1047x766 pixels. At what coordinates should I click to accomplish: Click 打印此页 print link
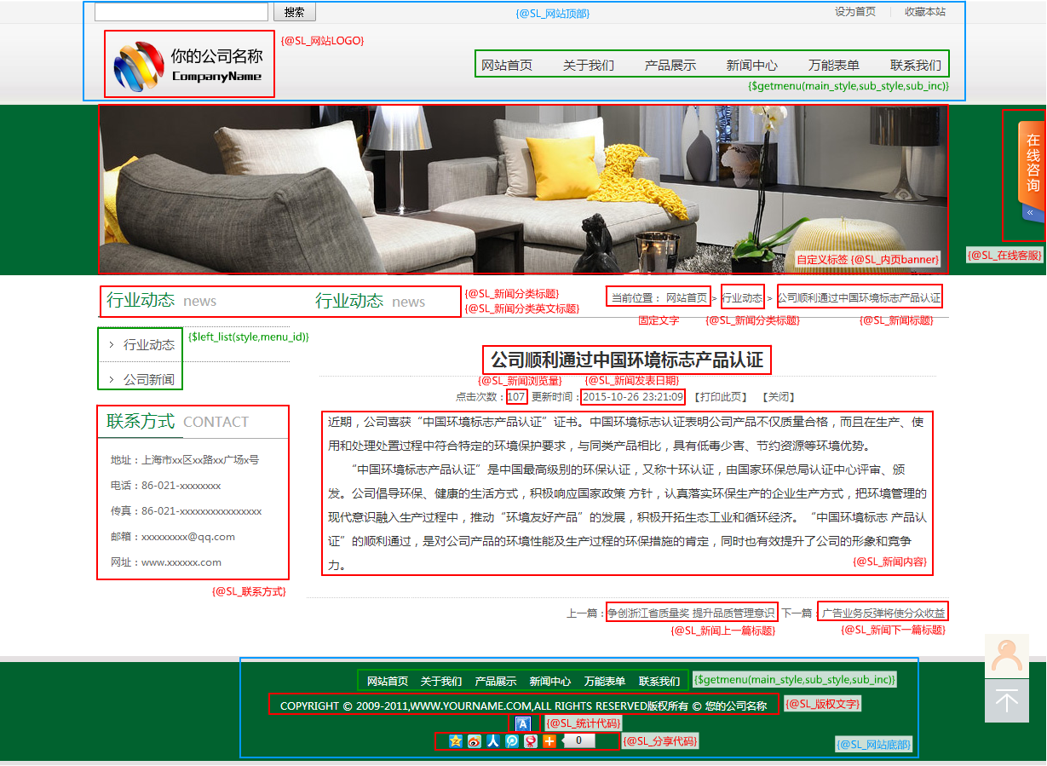pyautogui.click(x=720, y=397)
